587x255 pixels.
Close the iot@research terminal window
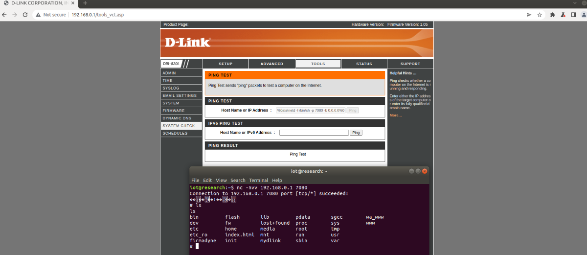click(425, 171)
